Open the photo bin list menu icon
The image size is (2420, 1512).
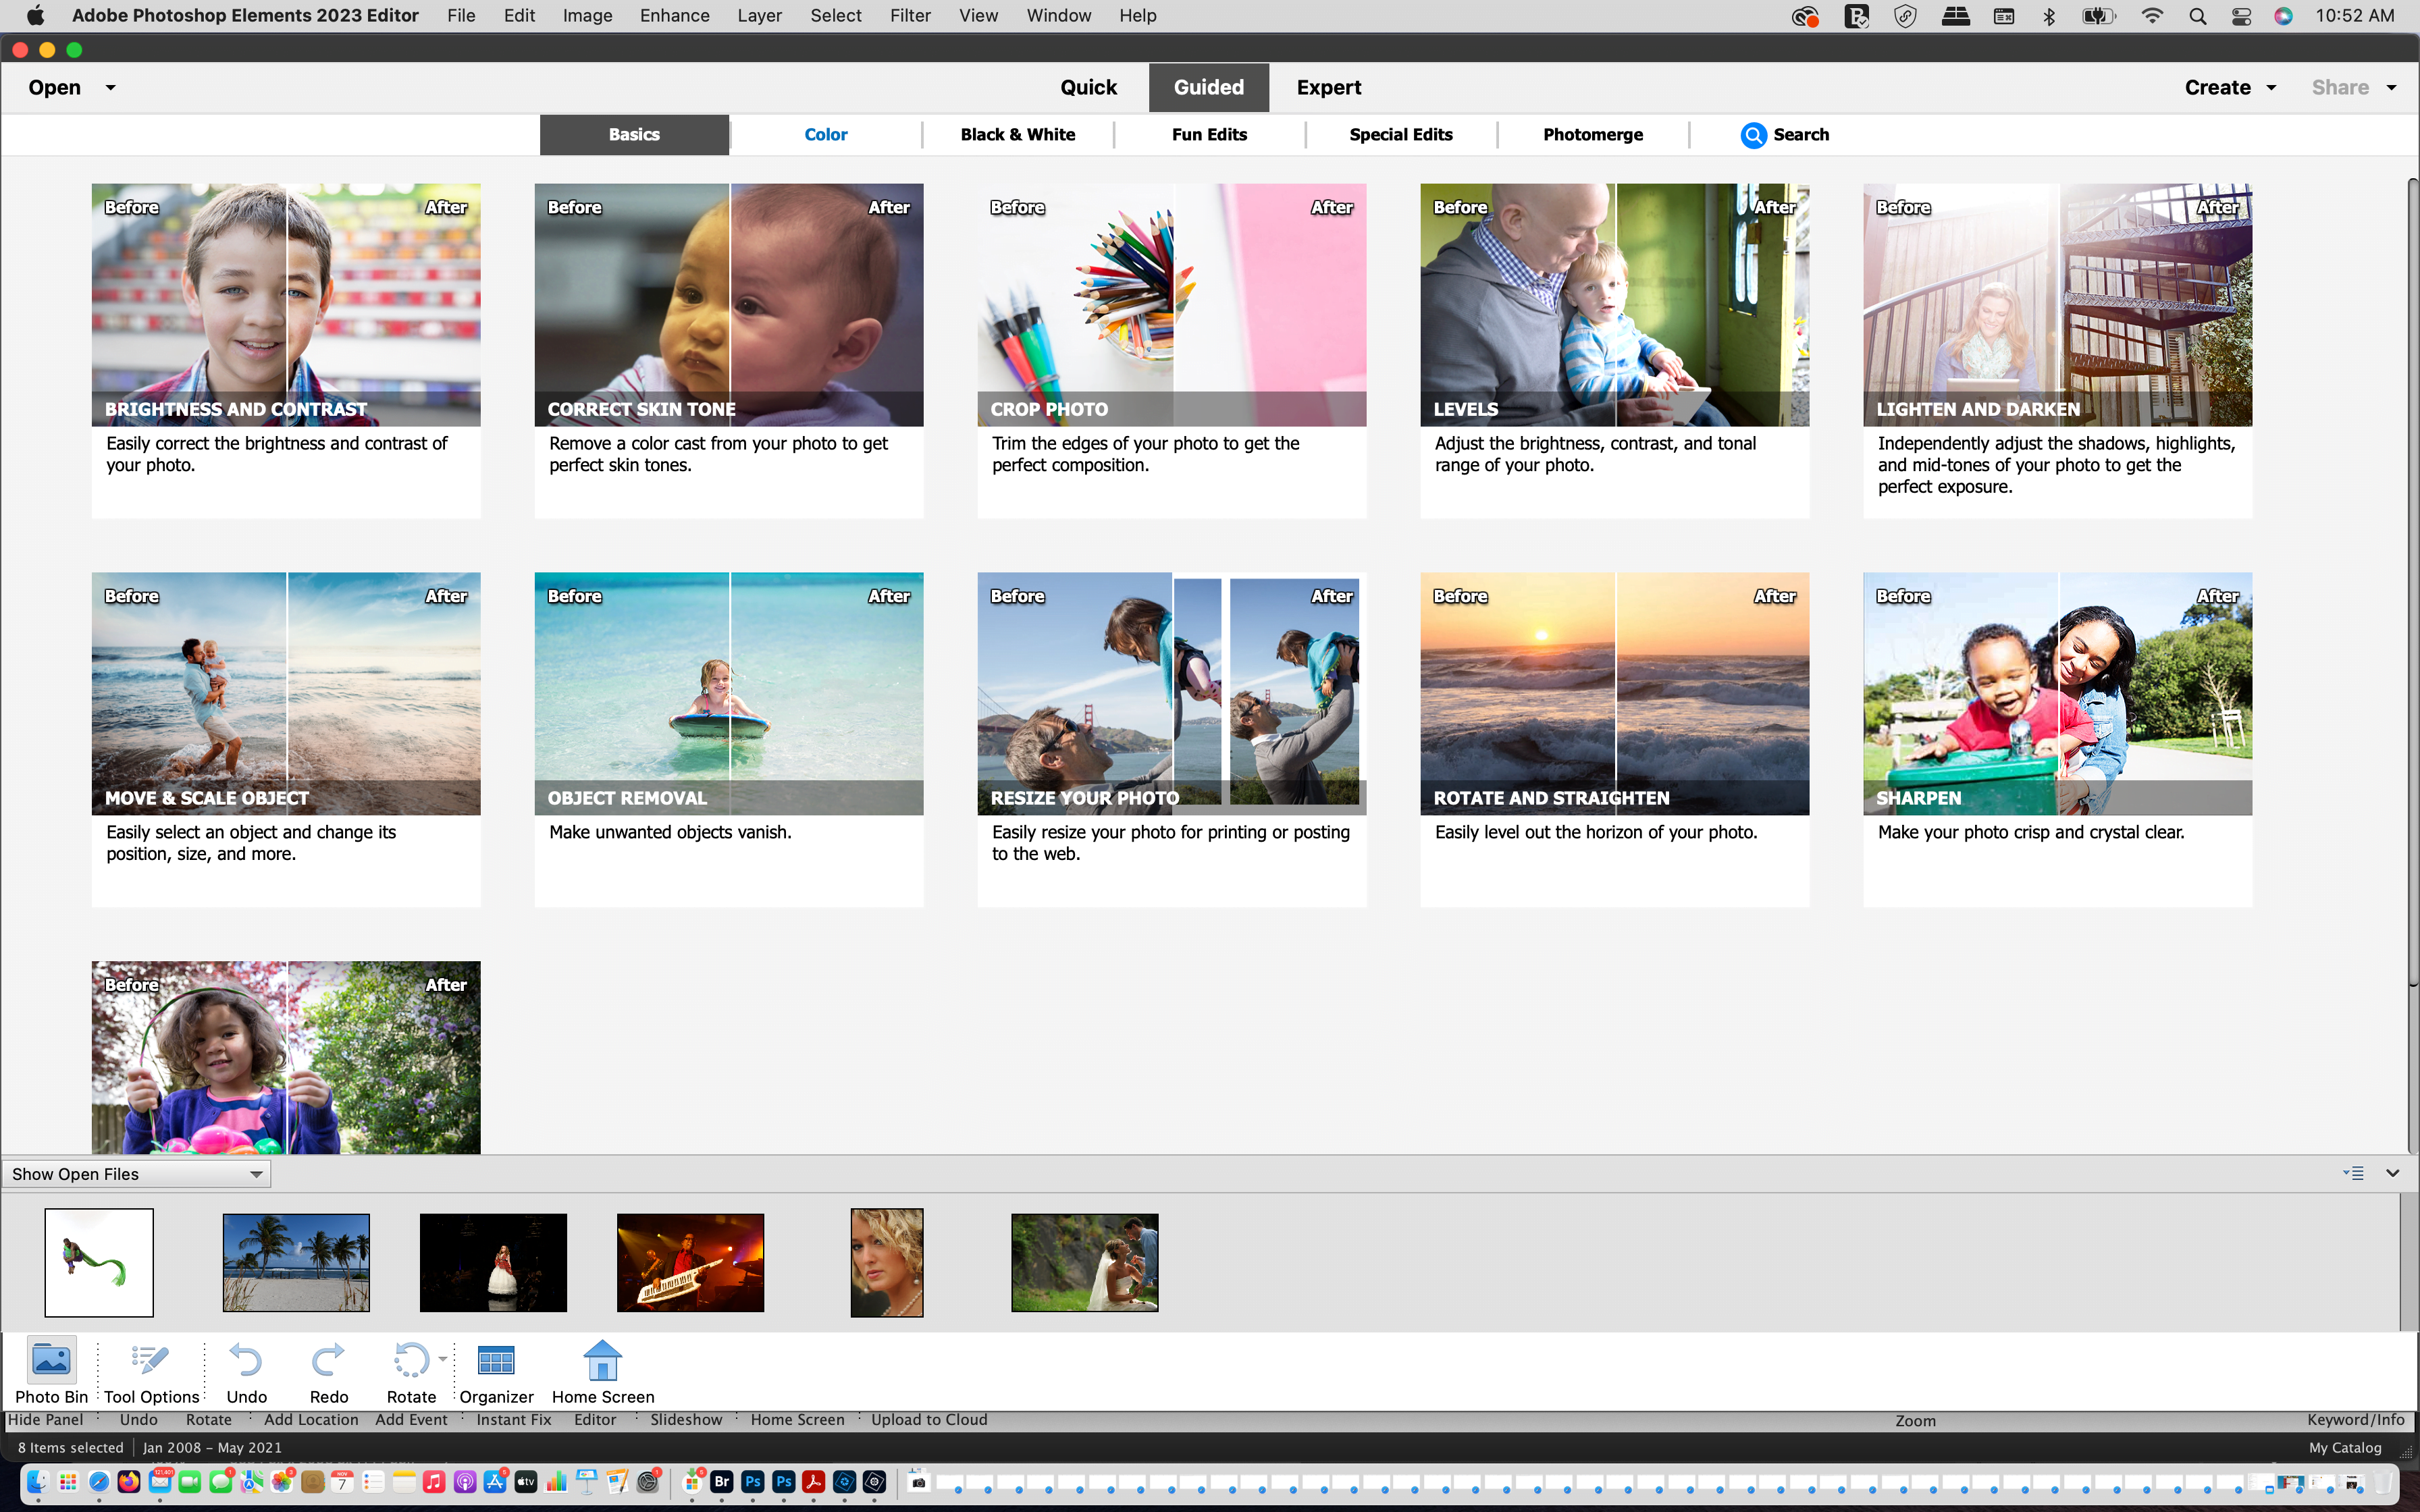pos(2353,1173)
